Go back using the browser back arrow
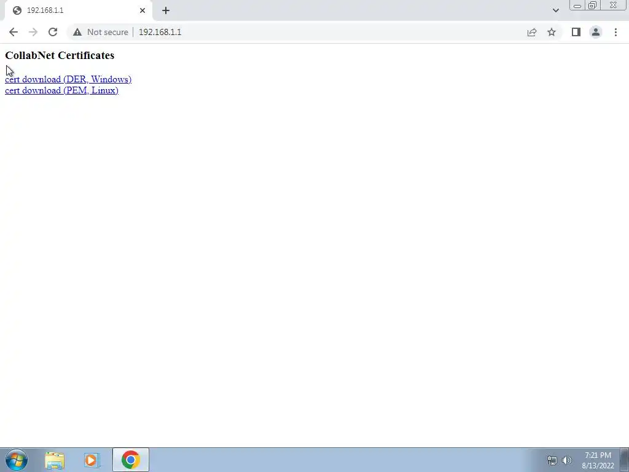Screen dimensions: 629x472 tap(14, 32)
